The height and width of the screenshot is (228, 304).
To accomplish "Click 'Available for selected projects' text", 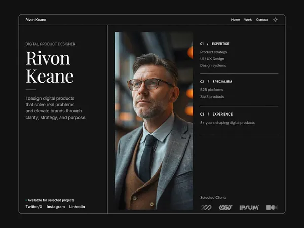I will pos(51,200).
